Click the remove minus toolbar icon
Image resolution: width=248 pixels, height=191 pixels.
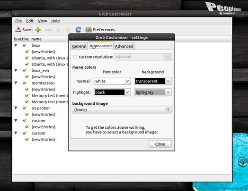[x=48, y=29]
